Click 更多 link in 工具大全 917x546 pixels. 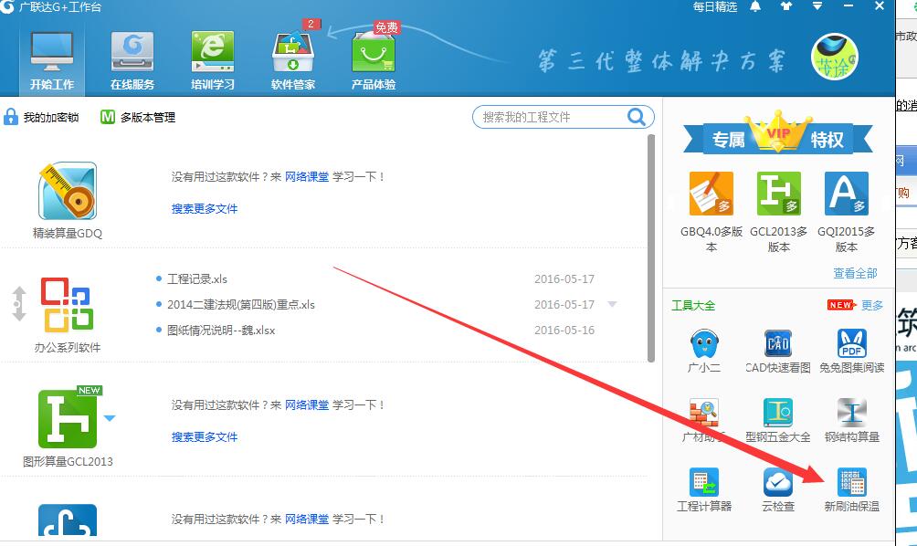[x=872, y=305]
